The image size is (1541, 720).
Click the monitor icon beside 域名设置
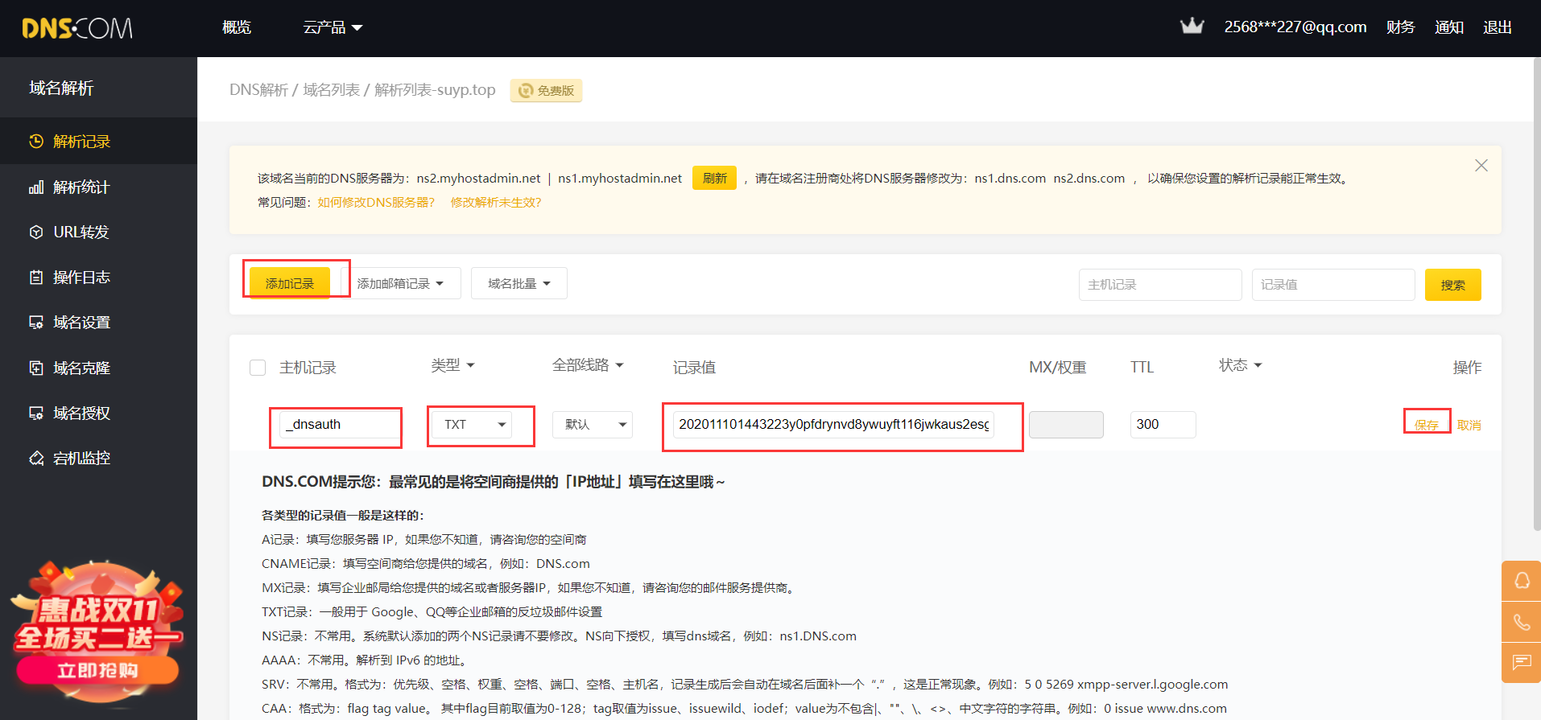pos(36,323)
